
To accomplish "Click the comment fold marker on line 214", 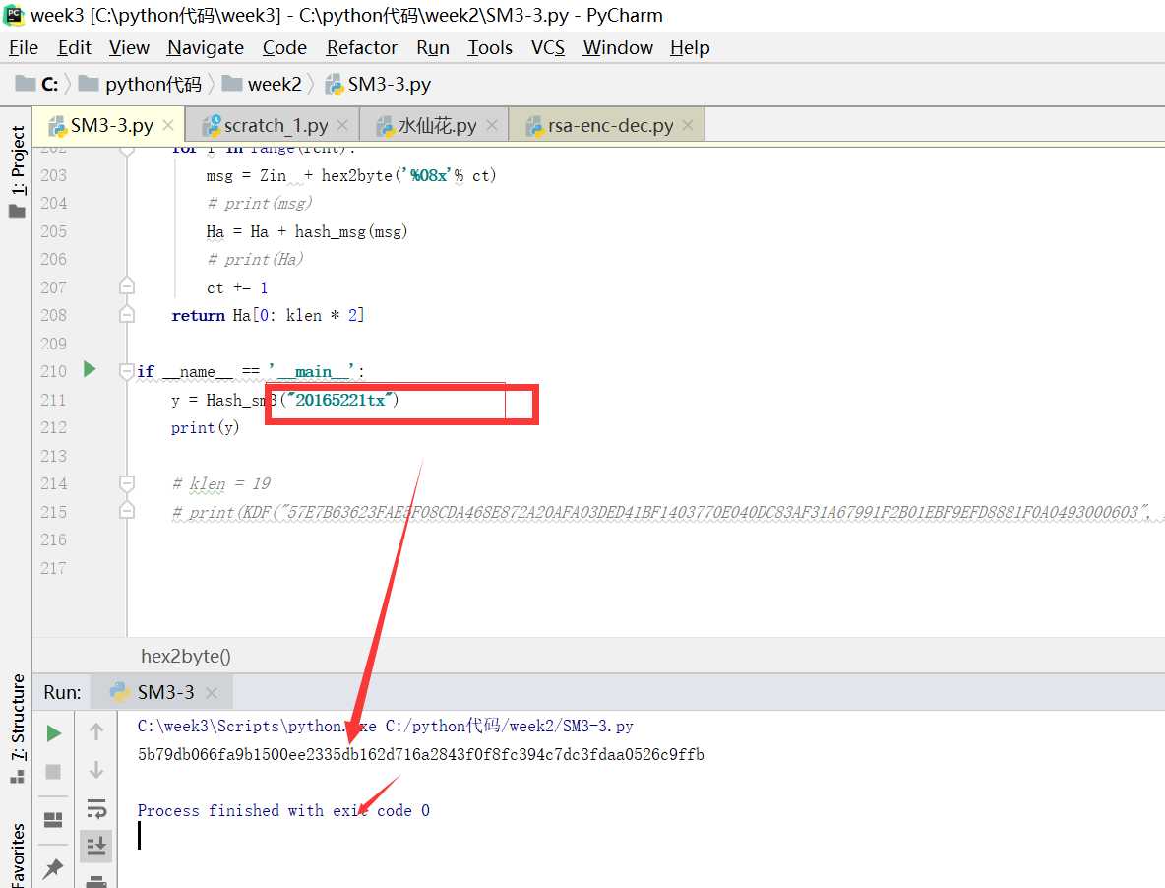I will 126,483.
